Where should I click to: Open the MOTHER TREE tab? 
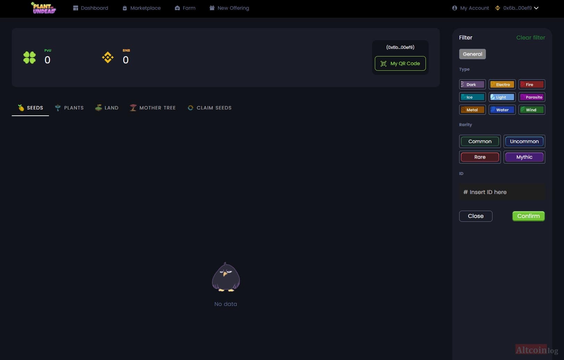tap(153, 108)
